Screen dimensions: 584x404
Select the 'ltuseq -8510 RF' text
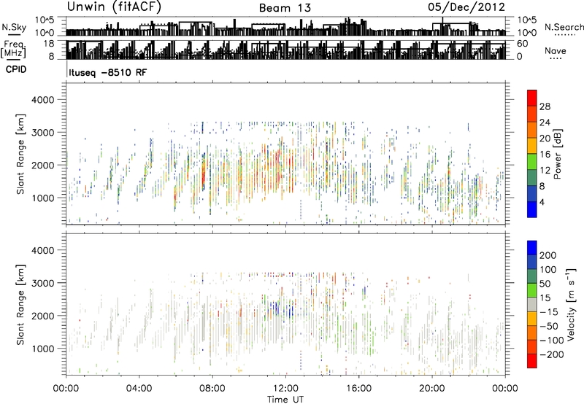(x=107, y=72)
